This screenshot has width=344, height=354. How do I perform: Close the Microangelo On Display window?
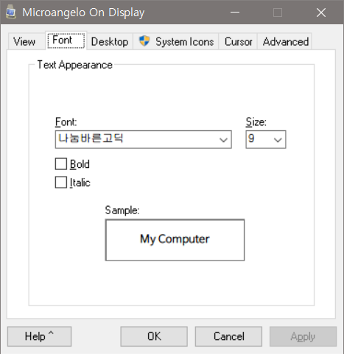point(321,13)
